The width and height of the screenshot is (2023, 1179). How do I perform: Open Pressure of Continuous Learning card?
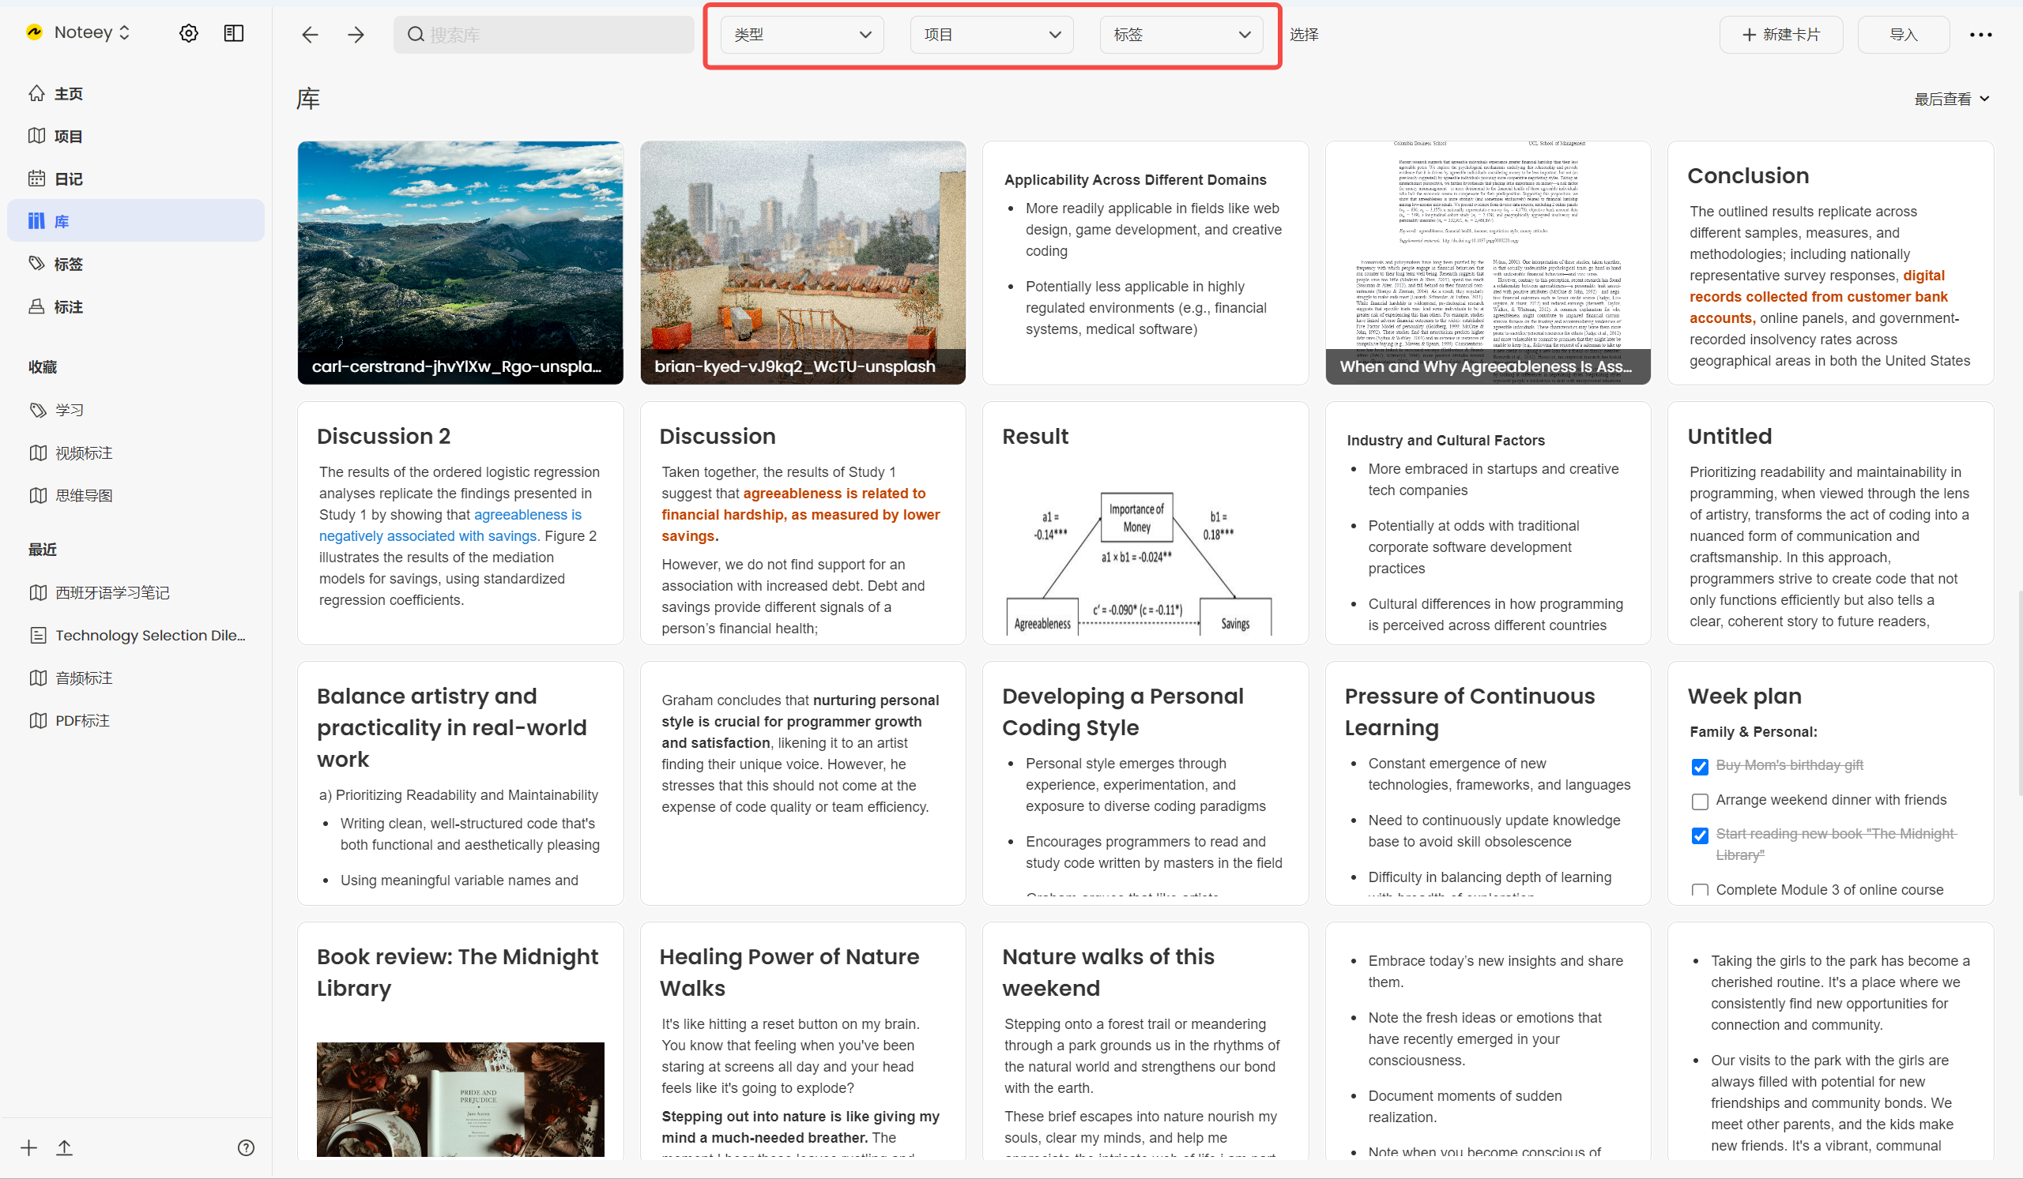click(x=1487, y=783)
